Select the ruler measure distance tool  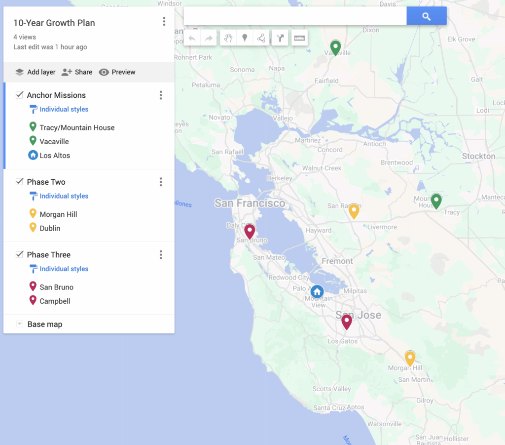click(299, 38)
